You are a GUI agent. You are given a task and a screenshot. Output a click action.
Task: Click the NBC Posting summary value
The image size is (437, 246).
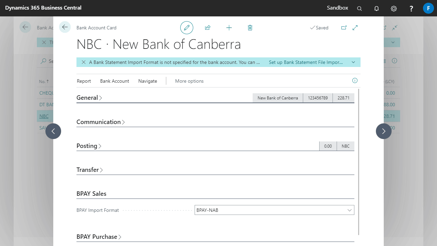click(346, 146)
